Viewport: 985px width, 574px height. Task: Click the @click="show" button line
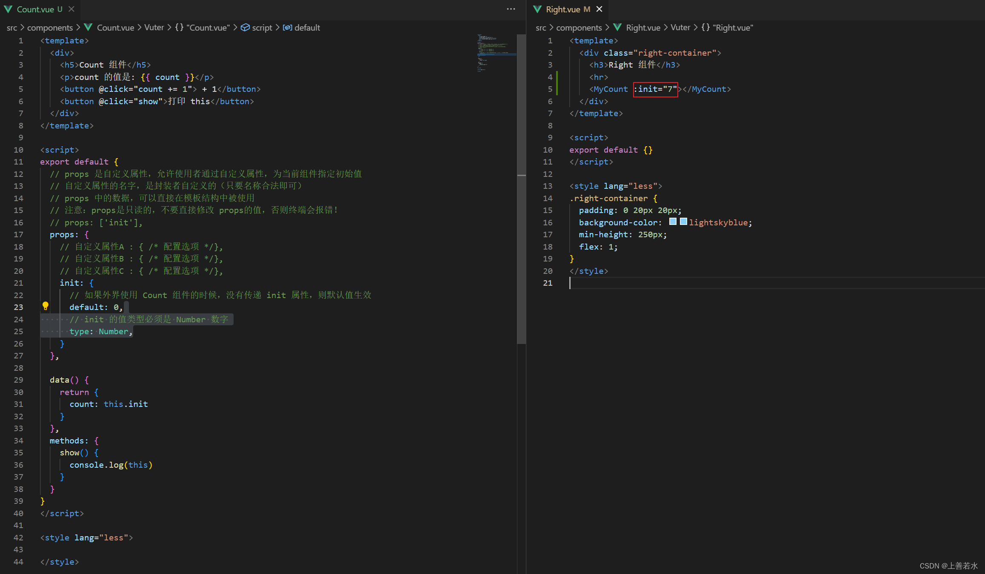157,101
